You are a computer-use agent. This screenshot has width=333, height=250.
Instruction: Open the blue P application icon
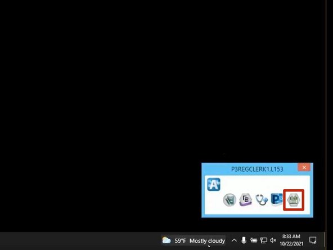pos(277,199)
